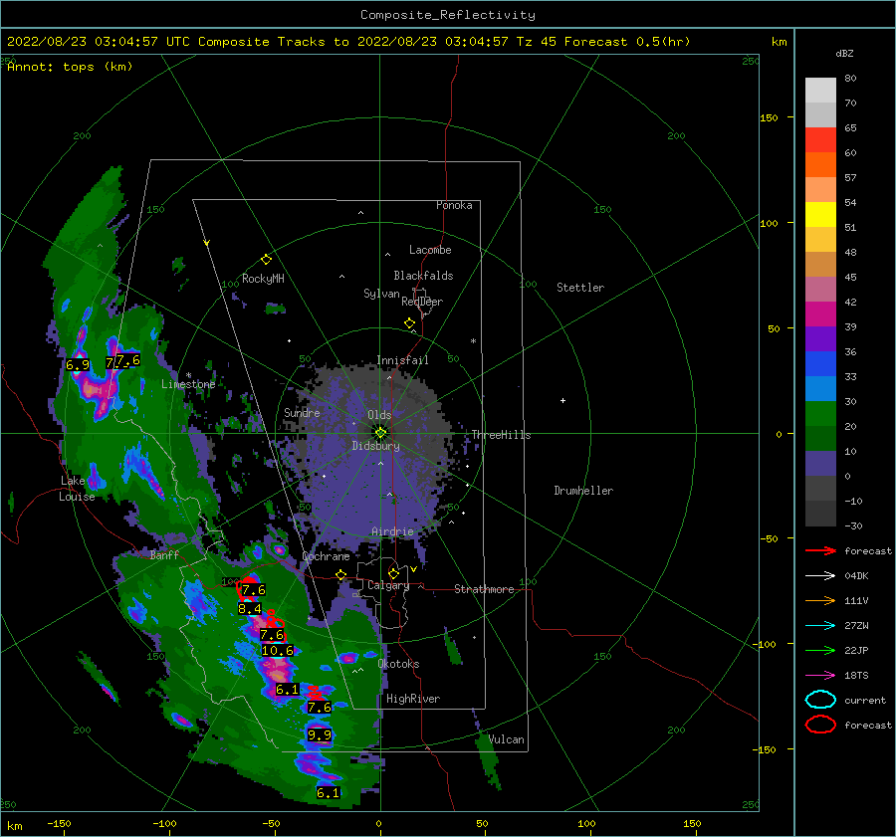Select the orange 111V arrow icon

pos(820,600)
